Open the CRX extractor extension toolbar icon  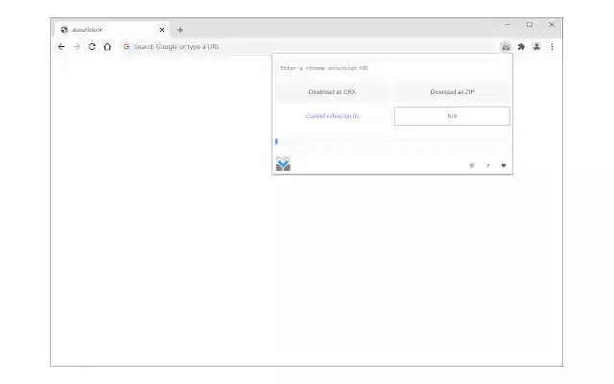506,47
